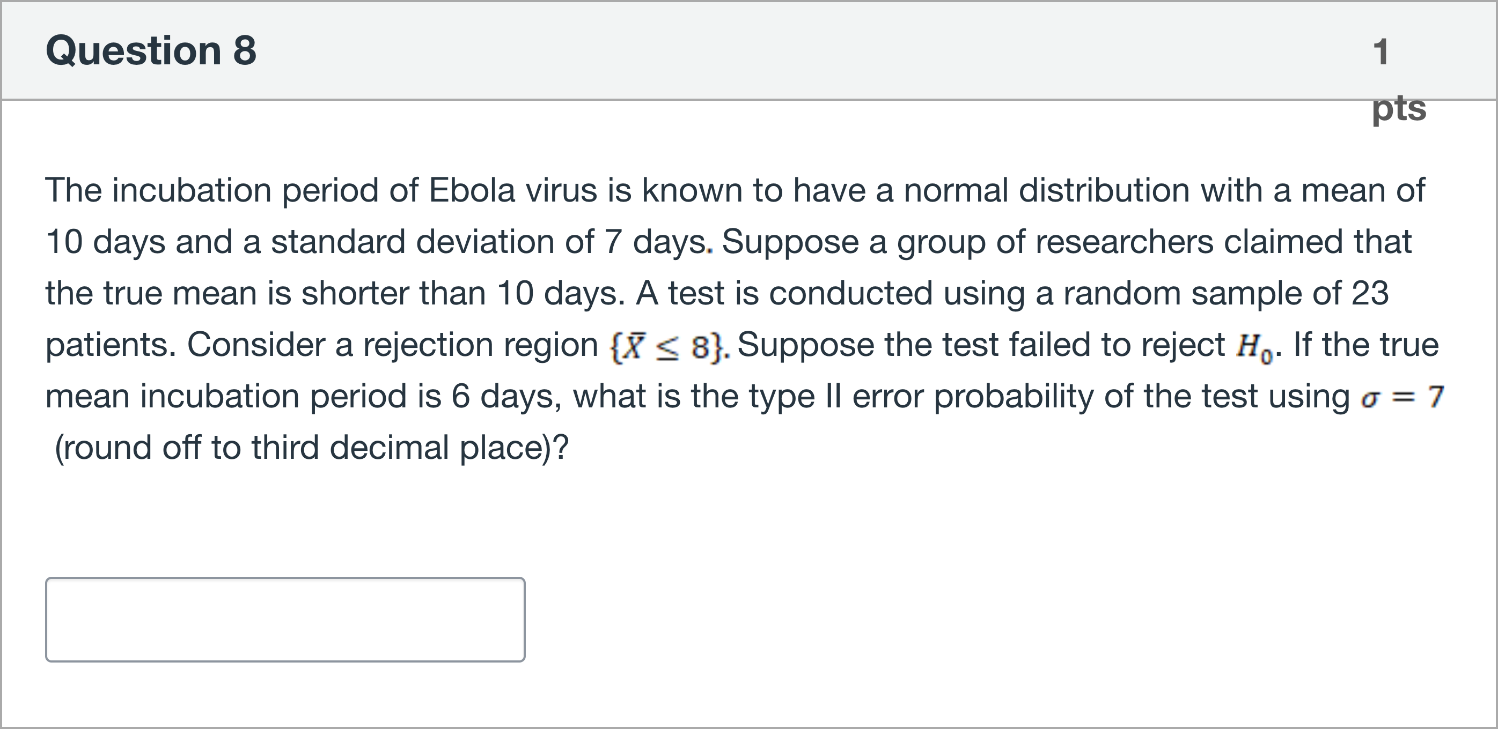This screenshot has width=1498, height=729.
Task: Click the σ = 7 formula
Action: click(x=1401, y=398)
